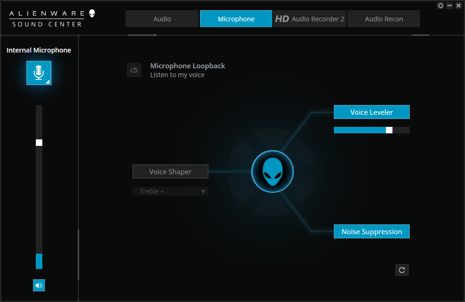Viewport: 465px width, 302px height.
Task: Expand the Treble + preset dropdown
Action: point(170,191)
